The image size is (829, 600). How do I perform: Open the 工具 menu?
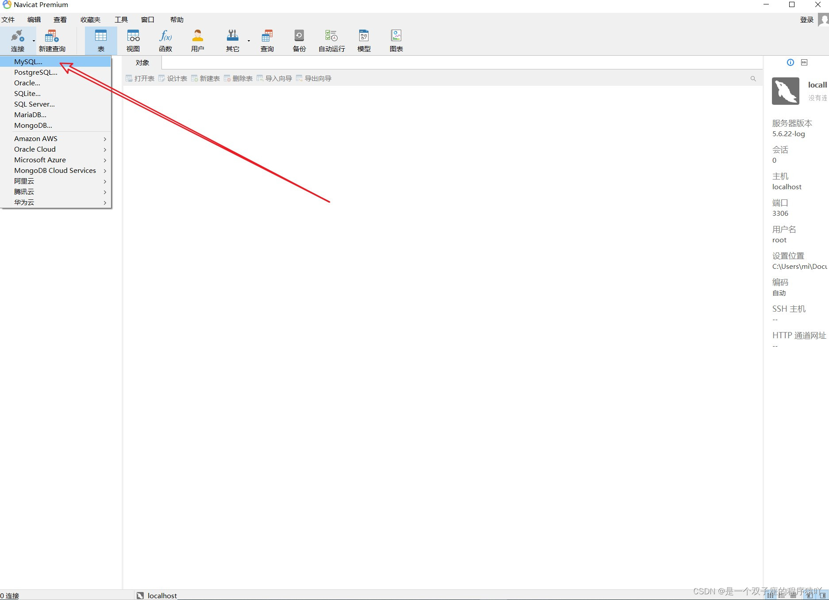click(x=121, y=19)
